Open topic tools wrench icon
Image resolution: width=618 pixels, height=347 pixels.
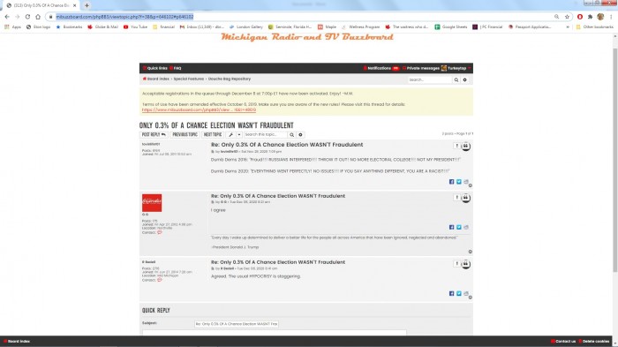click(x=231, y=135)
